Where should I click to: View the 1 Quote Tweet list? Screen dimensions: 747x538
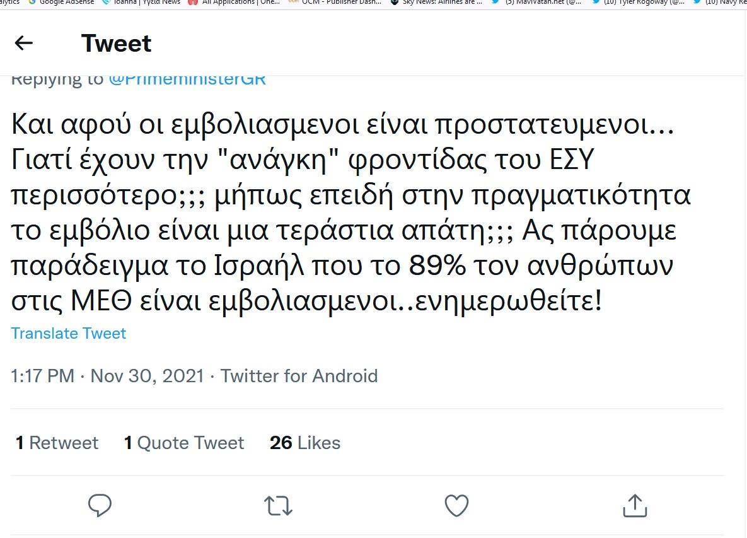184,443
